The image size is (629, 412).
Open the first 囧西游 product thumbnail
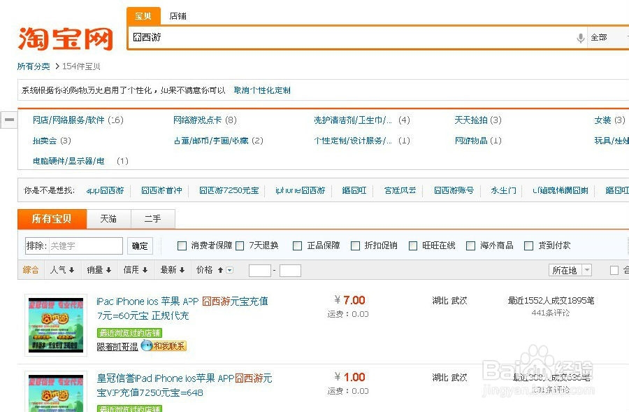pos(55,324)
